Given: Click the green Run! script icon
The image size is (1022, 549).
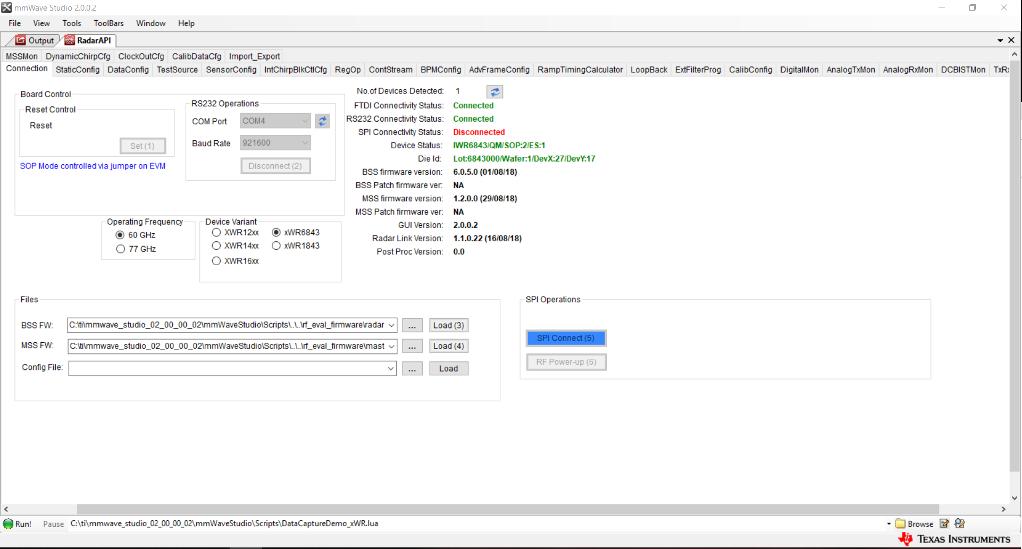Looking at the screenshot, I should point(9,523).
